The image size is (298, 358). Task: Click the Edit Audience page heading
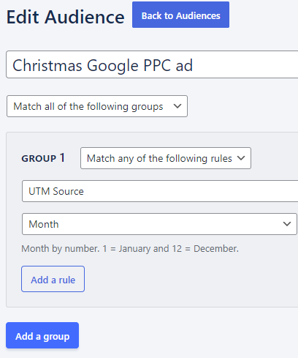coord(65,17)
